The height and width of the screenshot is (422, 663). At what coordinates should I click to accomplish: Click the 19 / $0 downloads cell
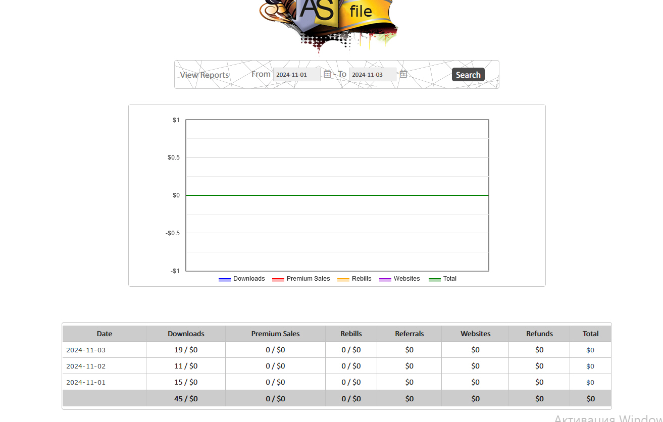[186, 350]
